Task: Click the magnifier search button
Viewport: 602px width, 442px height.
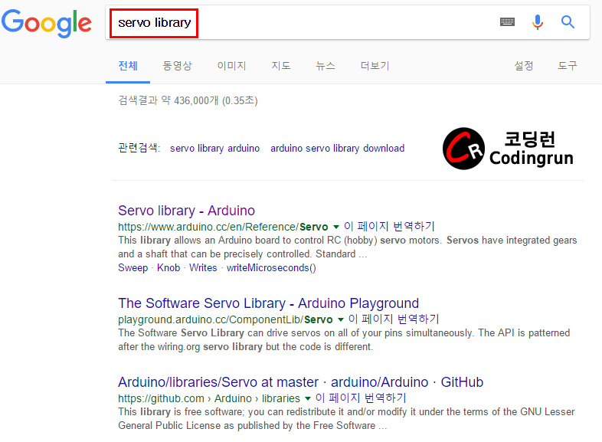Action: (568, 22)
